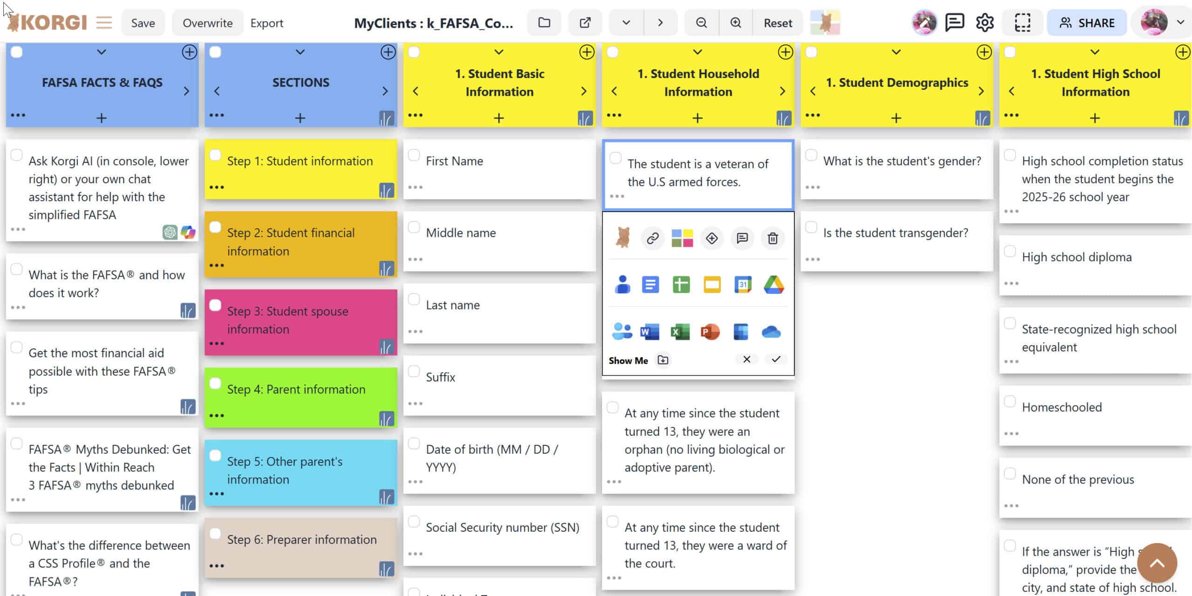The image size is (1192, 596).
Task: Click the Save button
Action: [143, 23]
